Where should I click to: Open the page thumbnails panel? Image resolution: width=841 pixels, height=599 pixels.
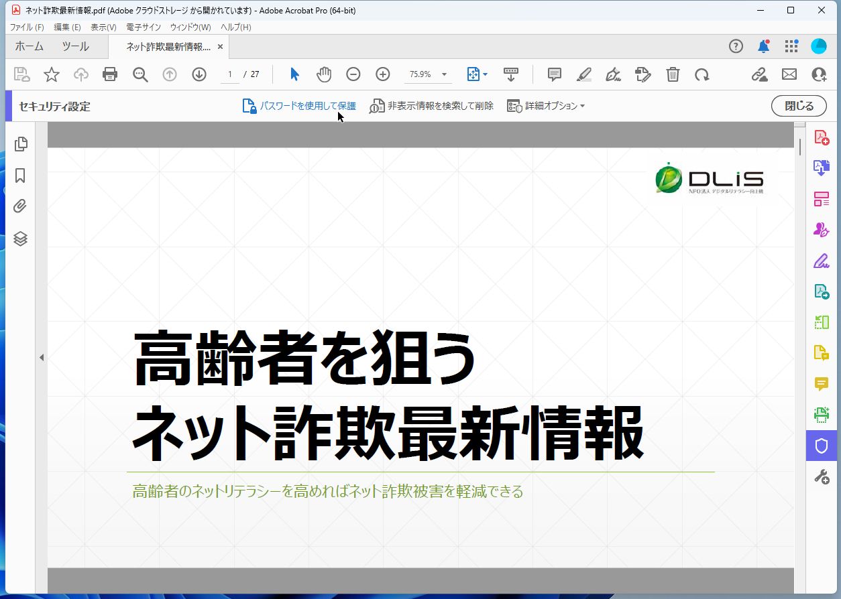[x=20, y=143]
